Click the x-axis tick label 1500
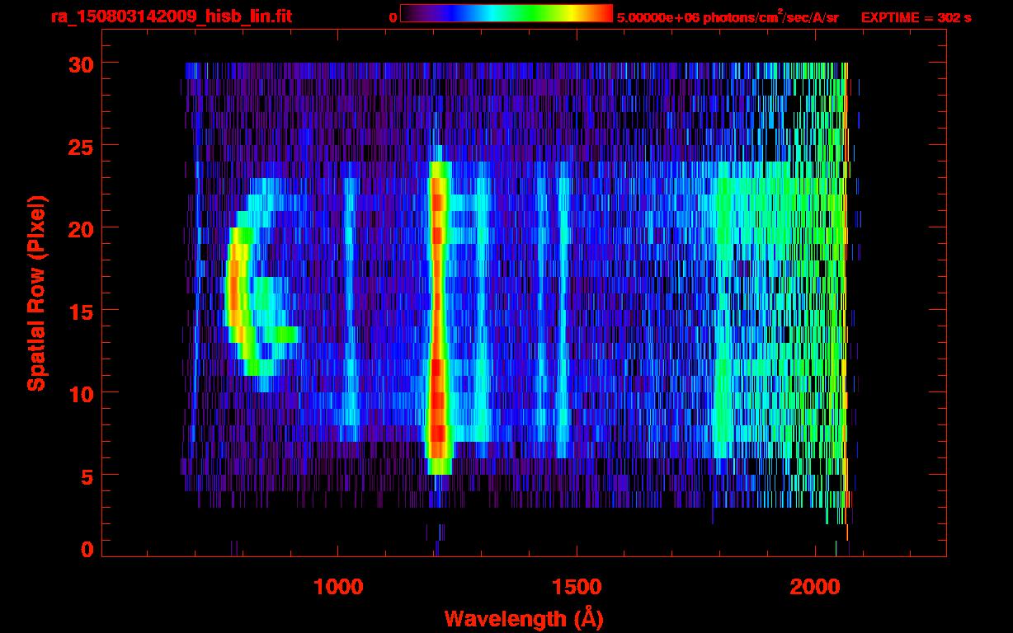 point(576,587)
